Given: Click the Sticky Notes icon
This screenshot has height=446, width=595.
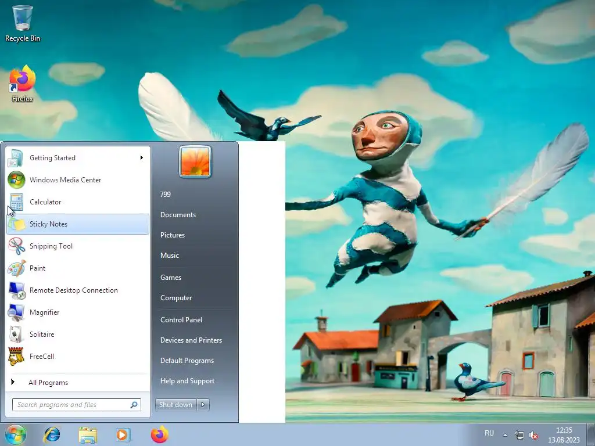Looking at the screenshot, I should pyautogui.click(x=16, y=224).
